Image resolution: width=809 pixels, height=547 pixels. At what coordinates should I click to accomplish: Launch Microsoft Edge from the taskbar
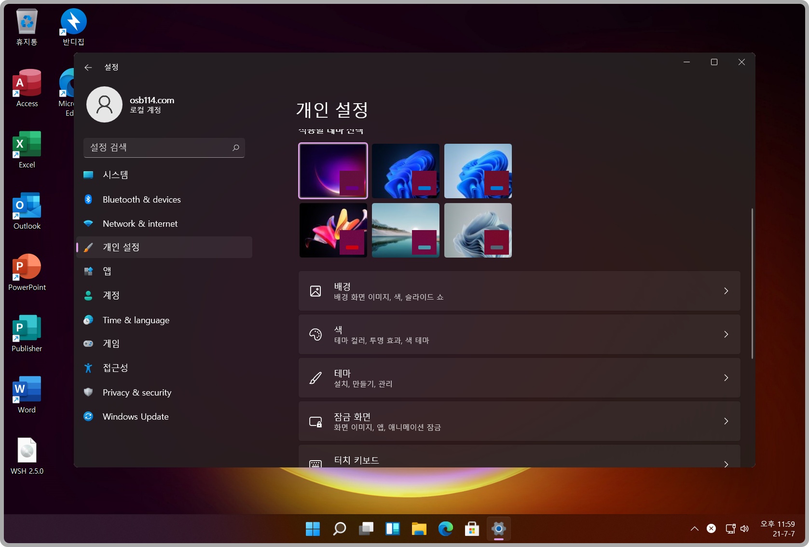pyautogui.click(x=445, y=529)
